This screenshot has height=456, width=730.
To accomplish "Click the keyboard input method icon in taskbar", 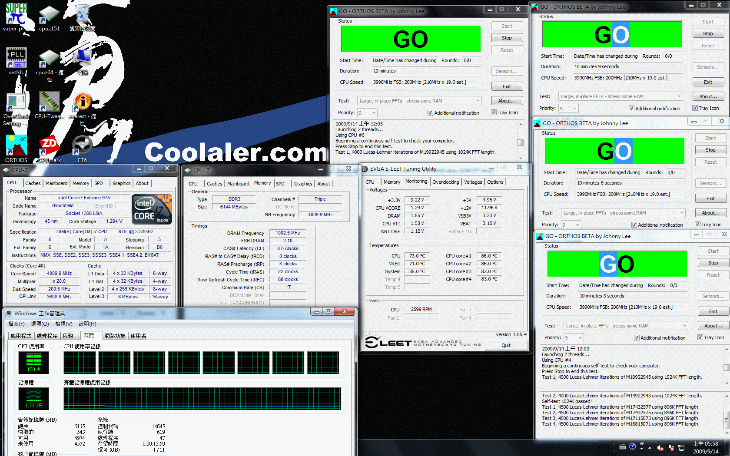I will click(x=623, y=446).
